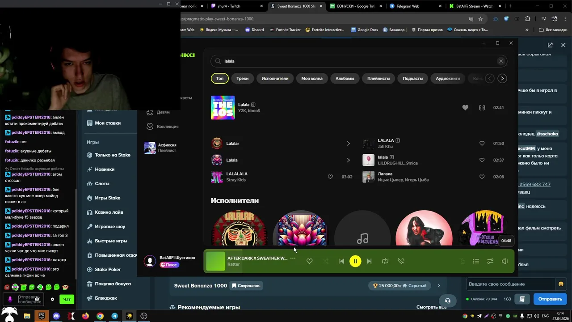The height and width of the screenshot is (322, 572).
Task: Open chat rules document icon
Action: pyautogui.click(x=522, y=299)
